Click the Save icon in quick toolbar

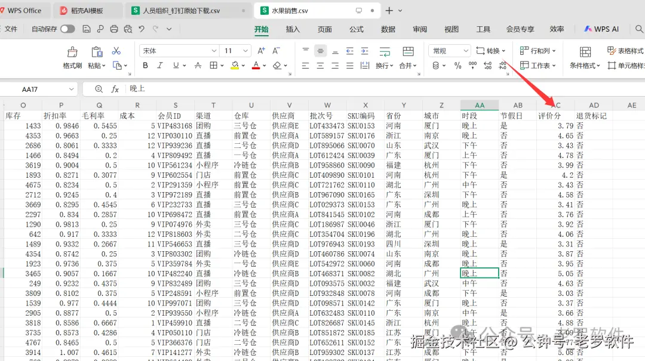pos(87,29)
